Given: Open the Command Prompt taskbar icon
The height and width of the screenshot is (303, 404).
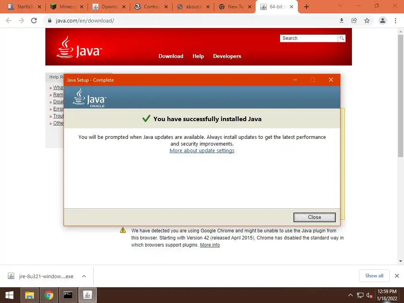Looking at the screenshot, I should point(68,295).
